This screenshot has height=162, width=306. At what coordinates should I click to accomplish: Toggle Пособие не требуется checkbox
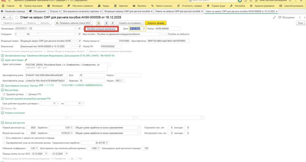tap(166, 34)
